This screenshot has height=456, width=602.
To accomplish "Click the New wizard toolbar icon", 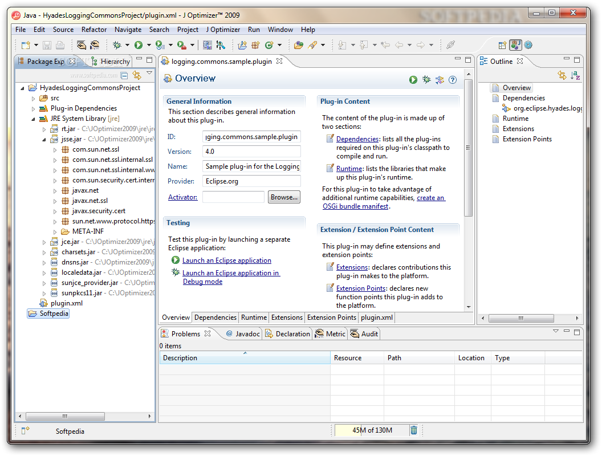I will pos(26,45).
